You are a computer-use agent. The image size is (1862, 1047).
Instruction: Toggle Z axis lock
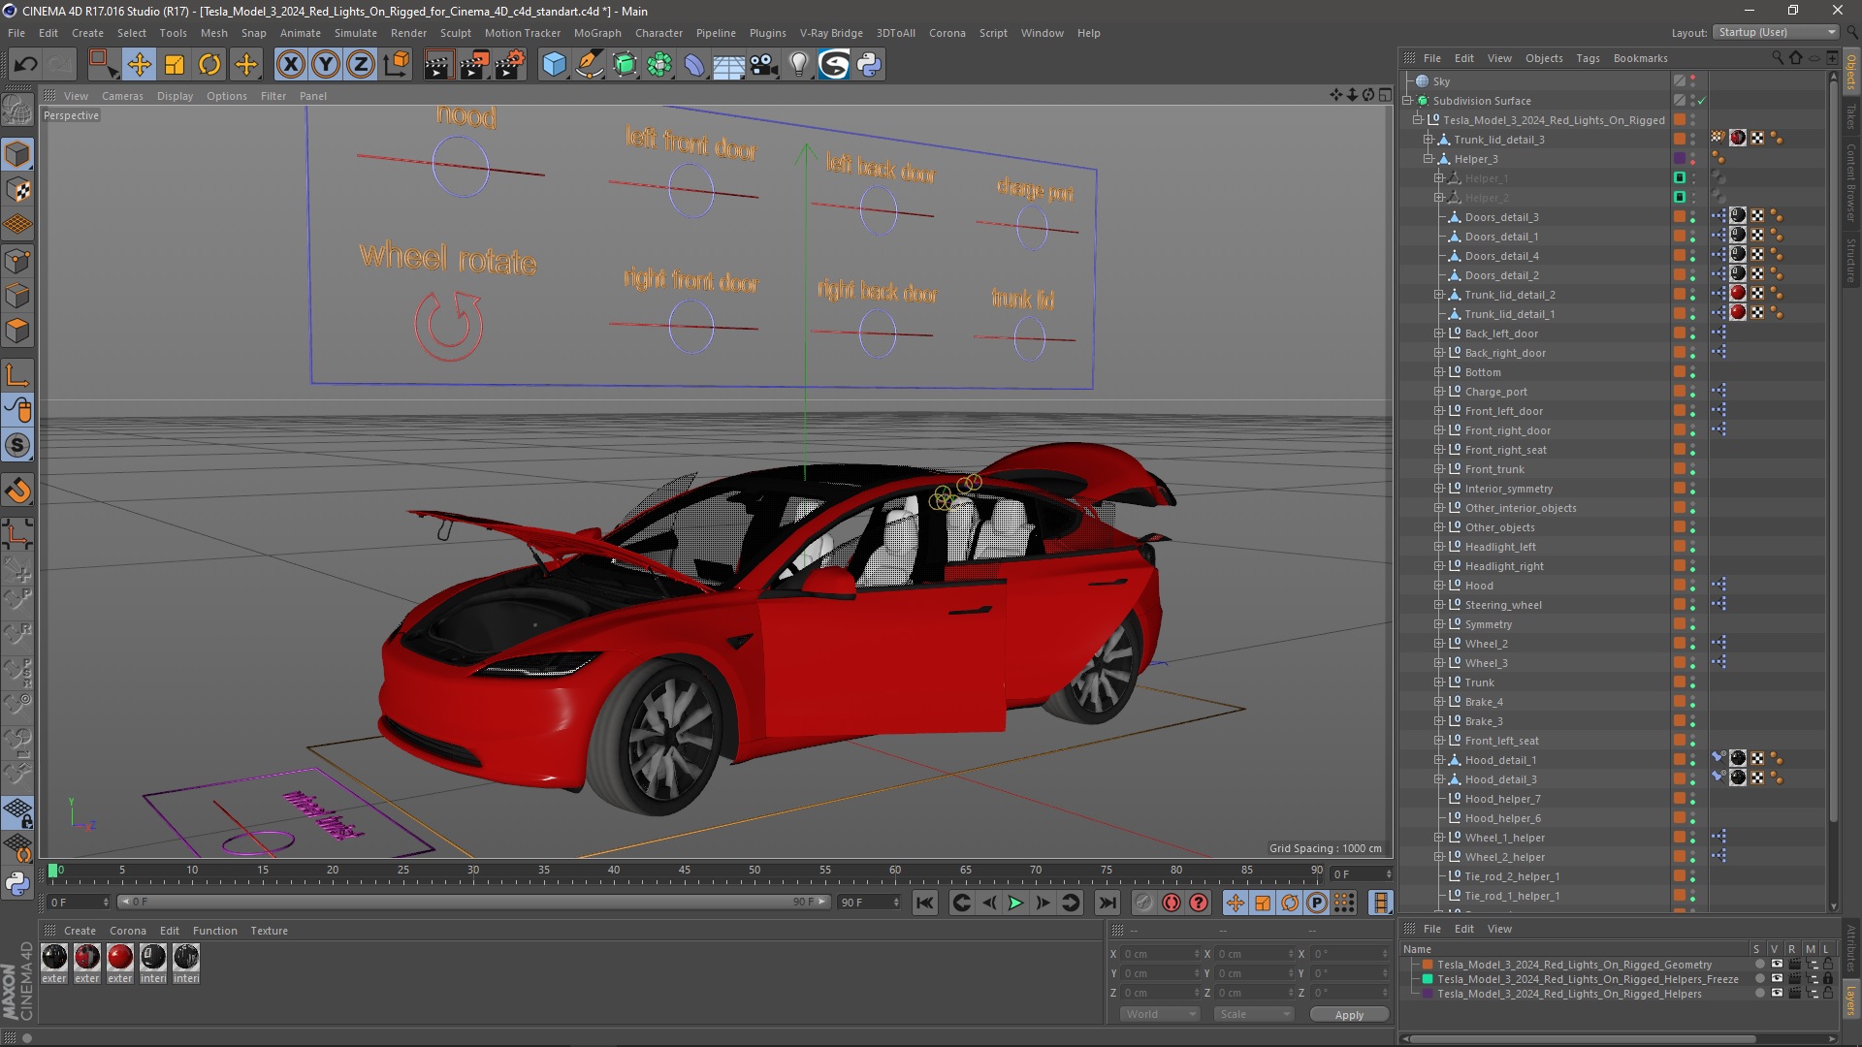(x=361, y=65)
